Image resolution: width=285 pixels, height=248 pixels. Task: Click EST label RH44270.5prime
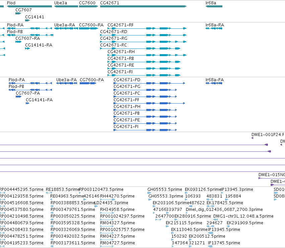(x=117, y=196)
